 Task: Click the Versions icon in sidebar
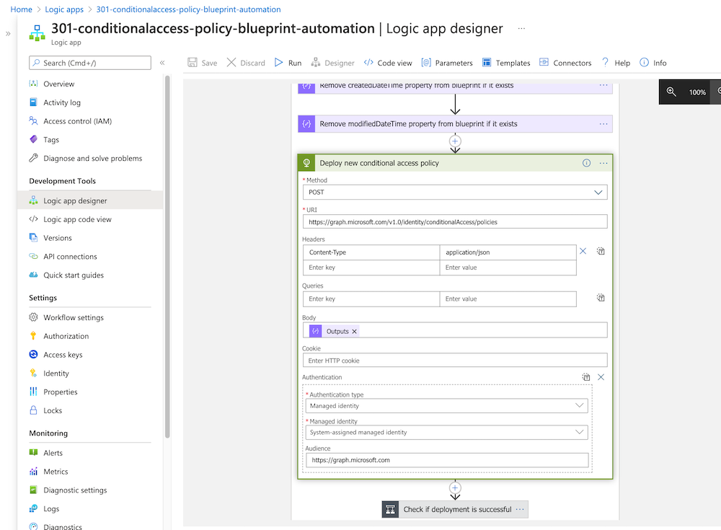tap(34, 237)
